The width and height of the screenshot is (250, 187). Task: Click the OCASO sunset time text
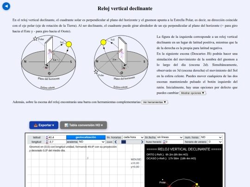click(x=171, y=158)
